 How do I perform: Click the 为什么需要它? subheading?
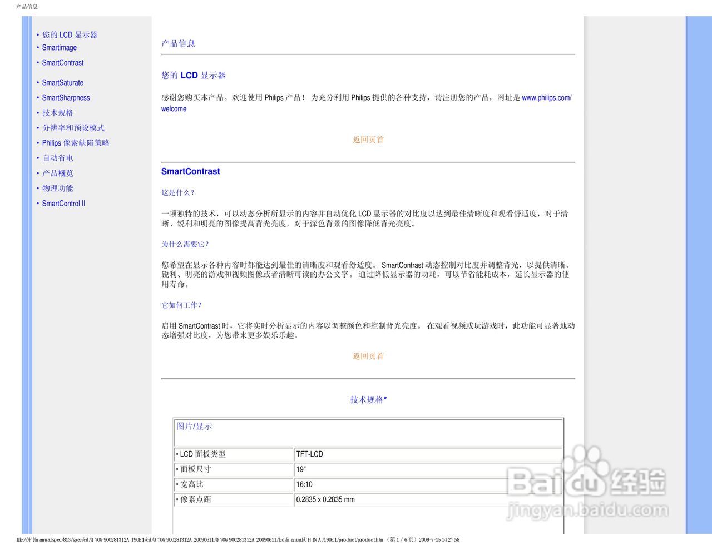pos(185,244)
